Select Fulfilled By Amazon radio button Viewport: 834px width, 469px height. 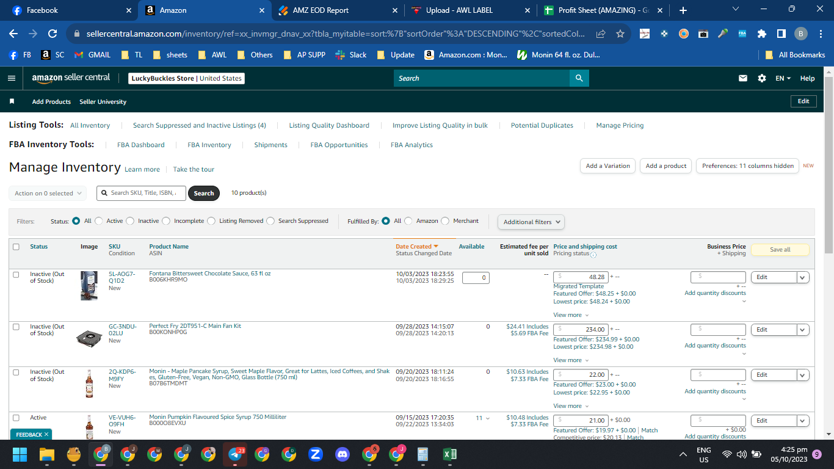[408, 221]
